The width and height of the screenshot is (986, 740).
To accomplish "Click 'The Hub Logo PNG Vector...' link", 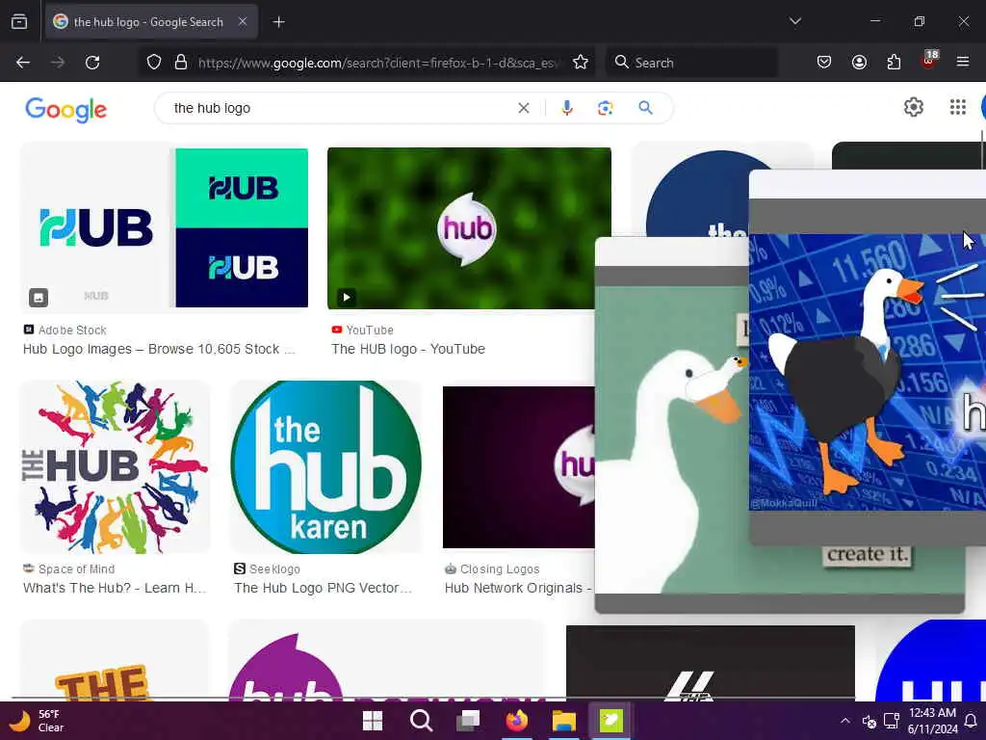I will pos(323,589).
